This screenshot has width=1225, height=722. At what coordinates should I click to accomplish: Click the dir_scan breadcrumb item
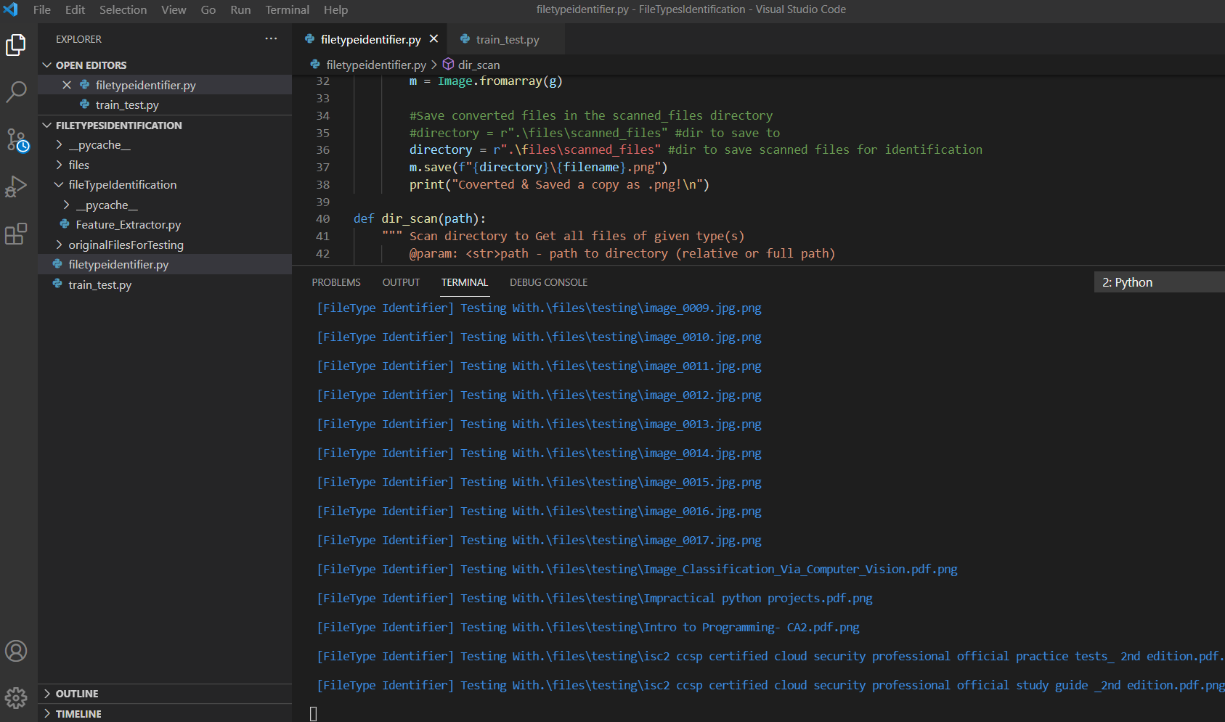(x=478, y=65)
